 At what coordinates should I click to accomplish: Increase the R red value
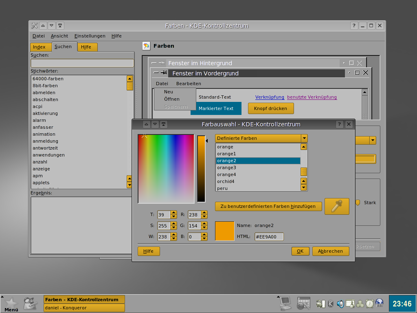click(204, 213)
